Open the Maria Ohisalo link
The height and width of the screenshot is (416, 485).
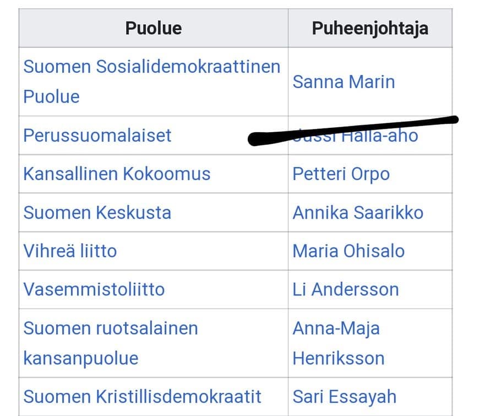click(348, 251)
